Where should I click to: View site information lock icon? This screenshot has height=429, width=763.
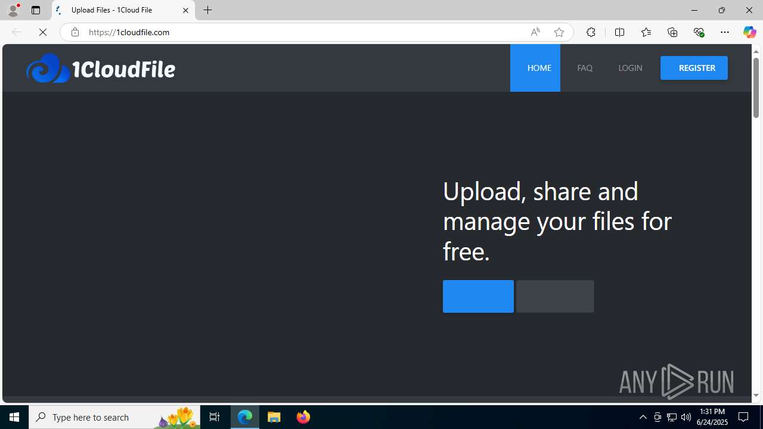(x=75, y=32)
